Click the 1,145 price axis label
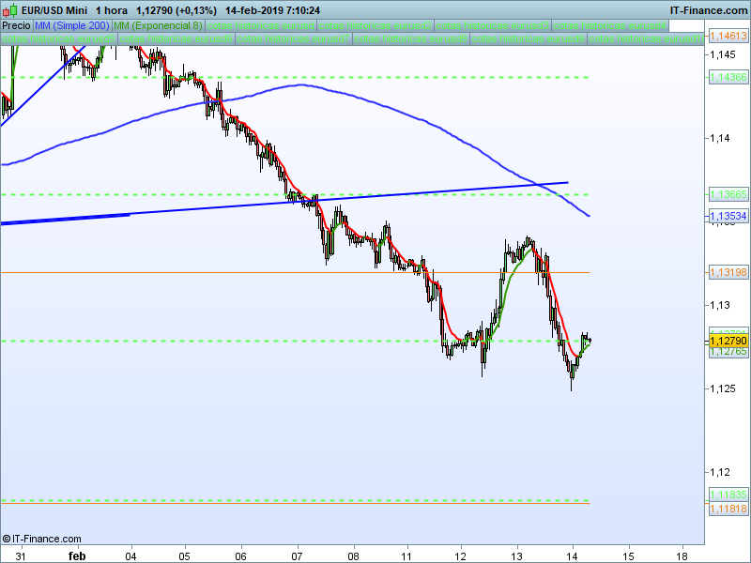Screen dimensions: 751x563 pyautogui.click(x=723, y=54)
